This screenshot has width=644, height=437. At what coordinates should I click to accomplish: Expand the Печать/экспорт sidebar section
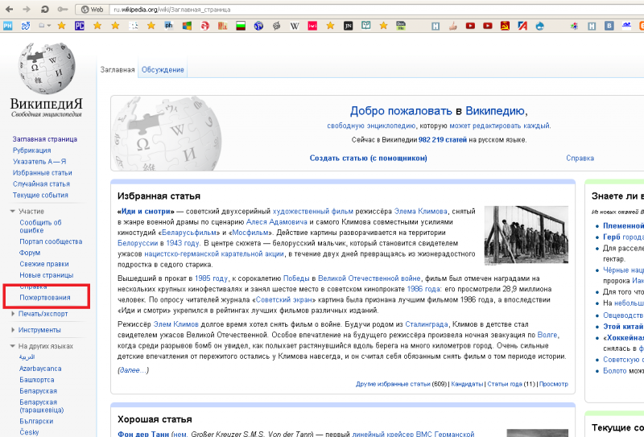point(43,314)
